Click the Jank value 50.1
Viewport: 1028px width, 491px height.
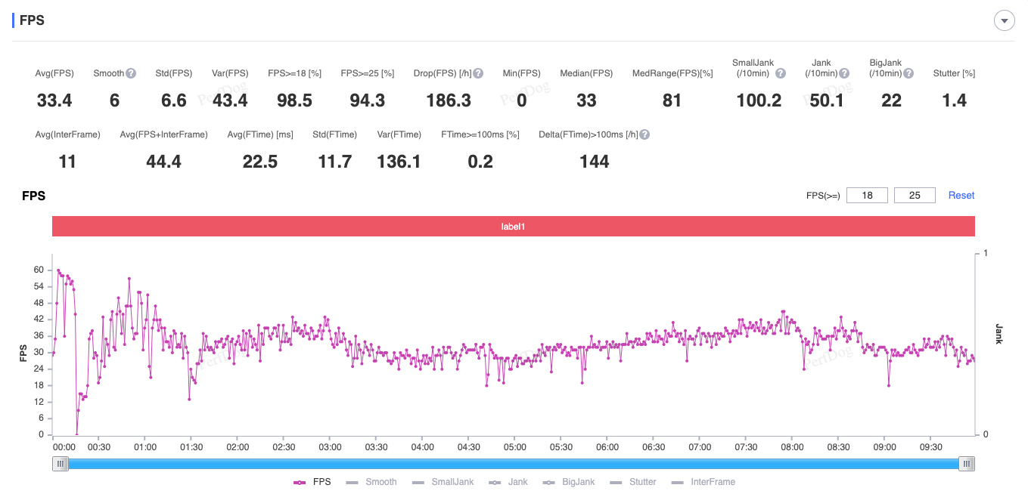pos(827,100)
